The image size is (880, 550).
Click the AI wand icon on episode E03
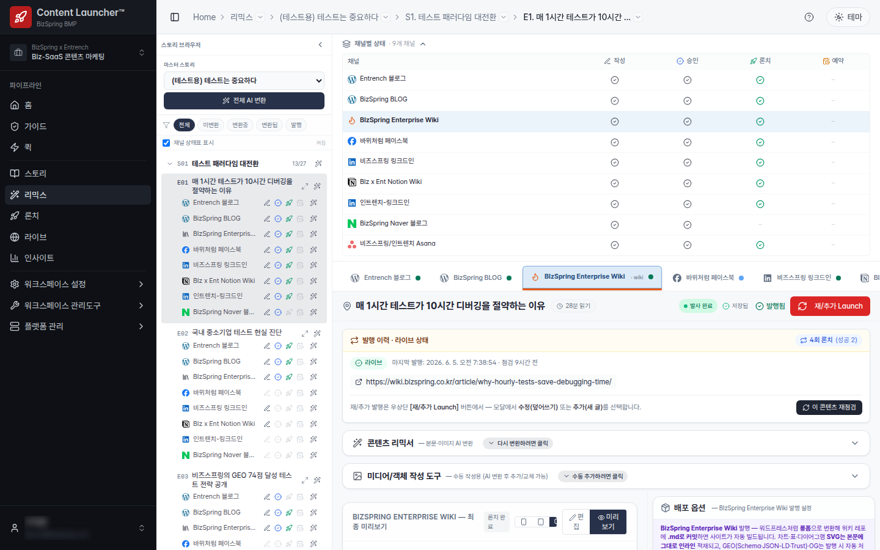pyautogui.click(x=317, y=480)
